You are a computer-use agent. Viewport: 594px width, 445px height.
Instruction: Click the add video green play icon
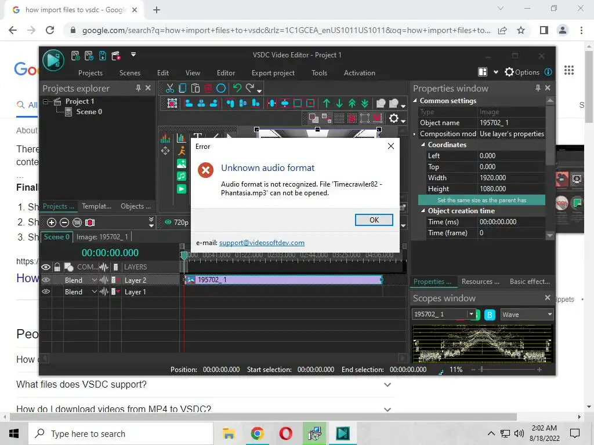(182, 189)
